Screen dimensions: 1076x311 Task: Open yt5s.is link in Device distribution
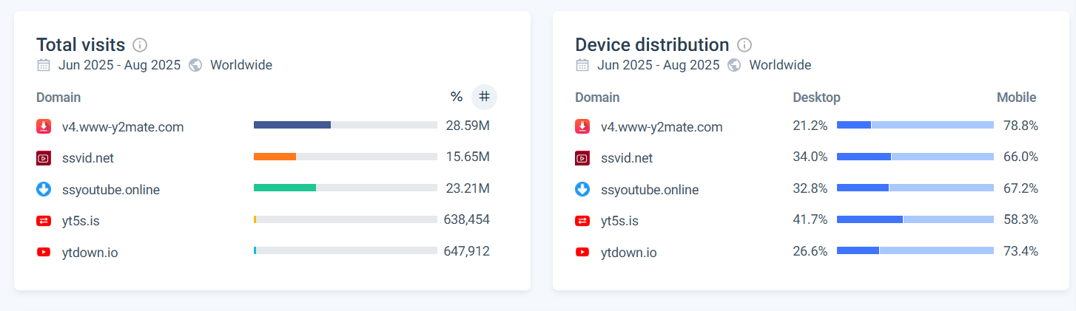coord(619,221)
